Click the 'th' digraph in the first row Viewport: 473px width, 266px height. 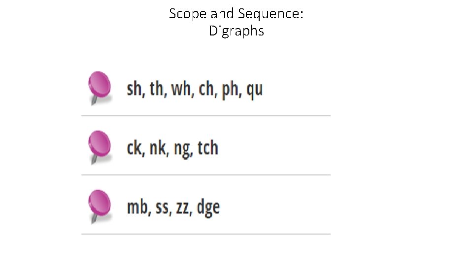156,90
